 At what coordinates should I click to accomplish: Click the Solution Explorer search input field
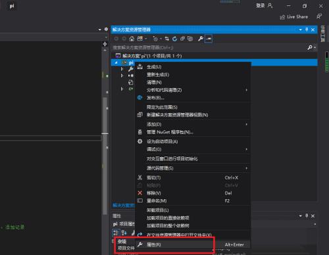point(209,47)
